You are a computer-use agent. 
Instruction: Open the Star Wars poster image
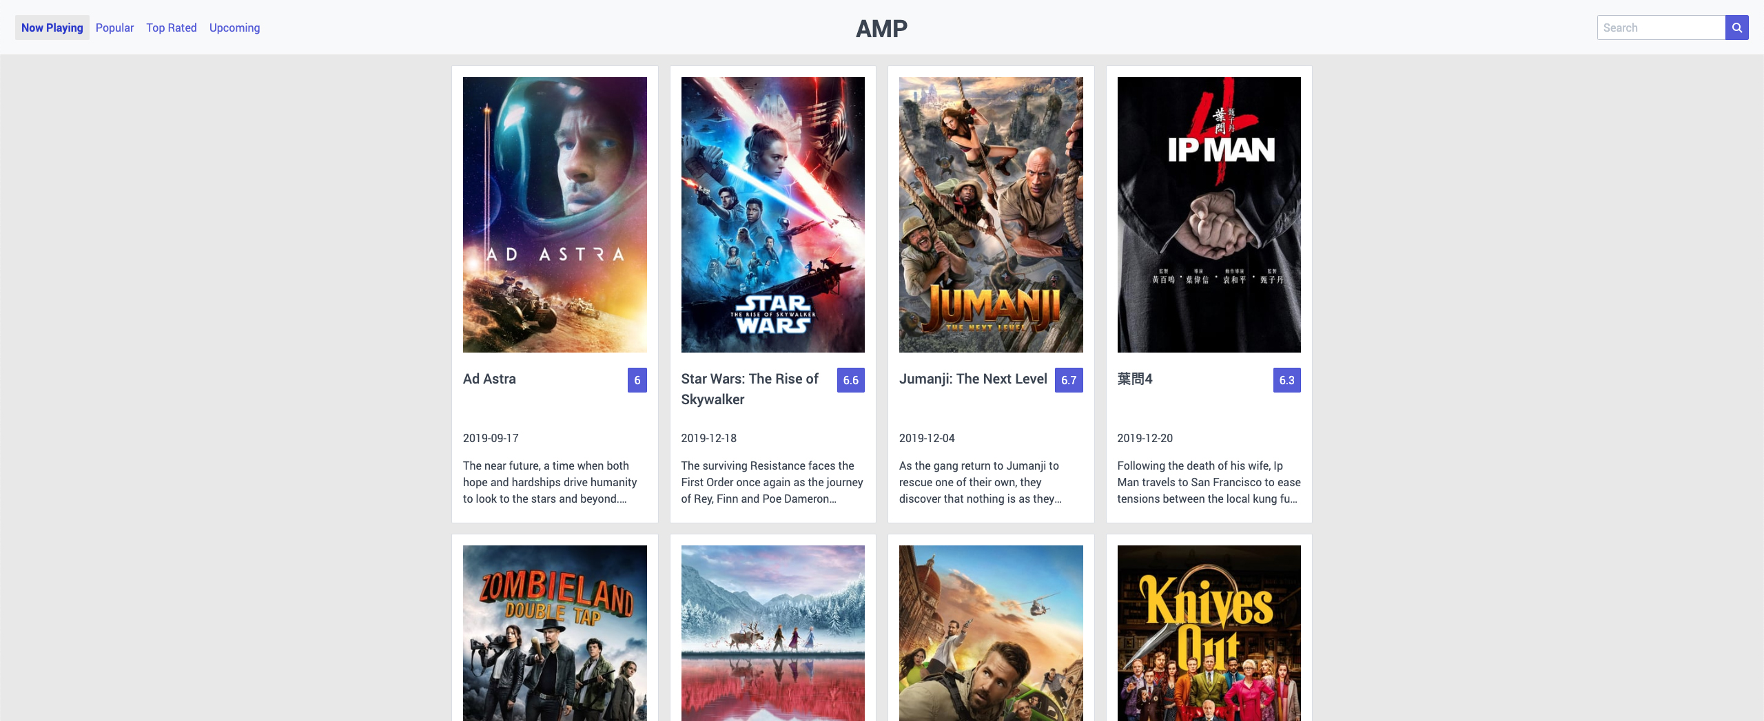tap(772, 215)
